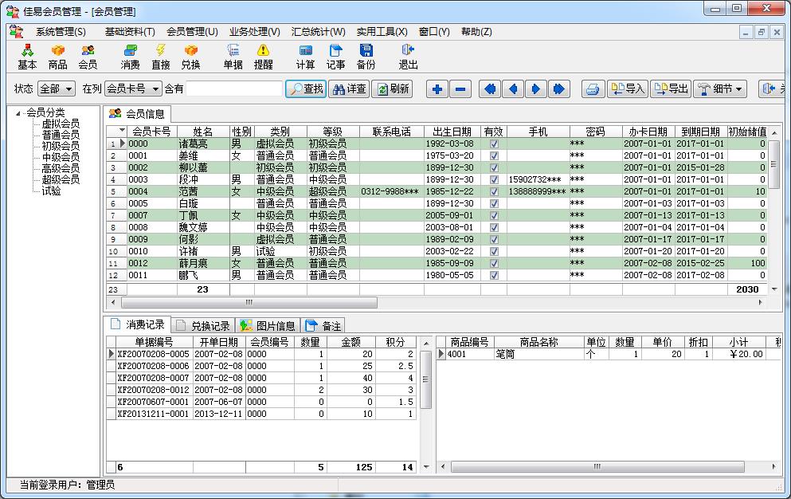Click the 查找 search button
The height and width of the screenshot is (499, 791).
(x=306, y=89)
